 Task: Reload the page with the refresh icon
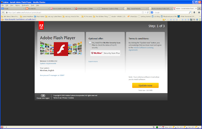148,13
